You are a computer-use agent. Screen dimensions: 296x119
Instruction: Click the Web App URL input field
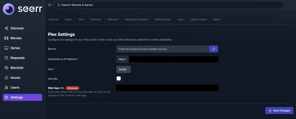pyautogui.click(x=167, y=88)
